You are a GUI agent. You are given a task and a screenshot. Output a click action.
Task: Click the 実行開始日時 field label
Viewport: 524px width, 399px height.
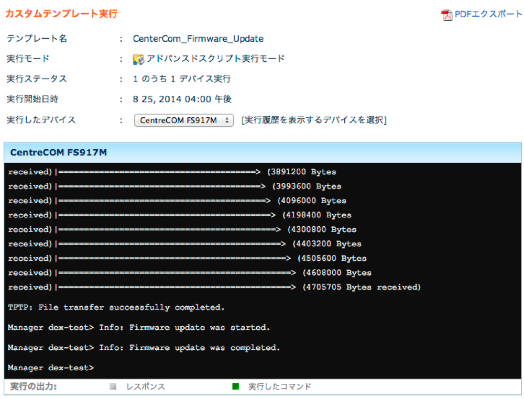click(x=32, y=99)
